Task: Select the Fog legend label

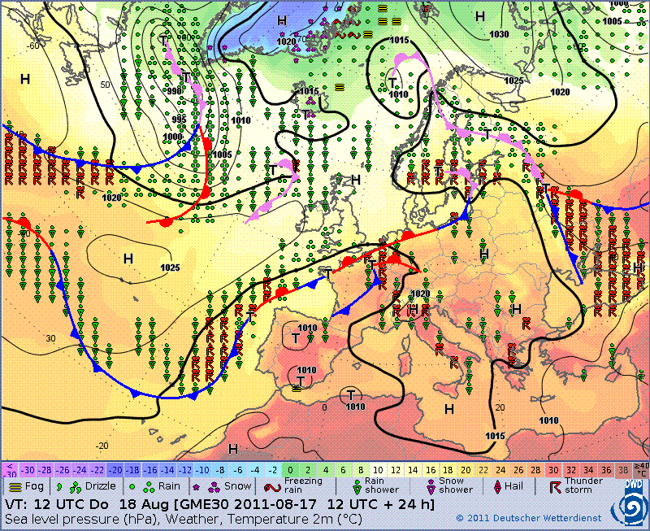Action: tap(34, 486)
